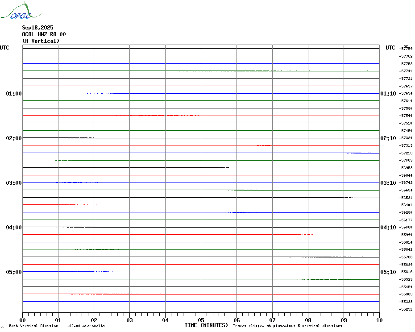Screen dimensions: 415x332
Task: Click the DC value -57384
Action: click(406, 138)
